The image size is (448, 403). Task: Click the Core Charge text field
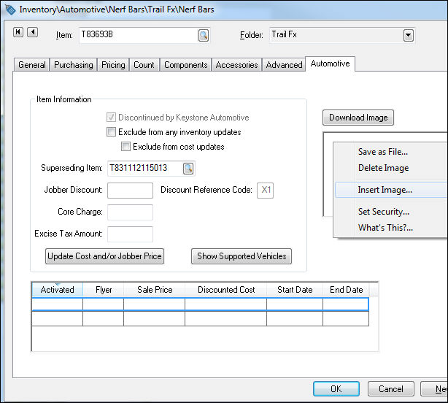pyautogui.click(x=130, y=212)
